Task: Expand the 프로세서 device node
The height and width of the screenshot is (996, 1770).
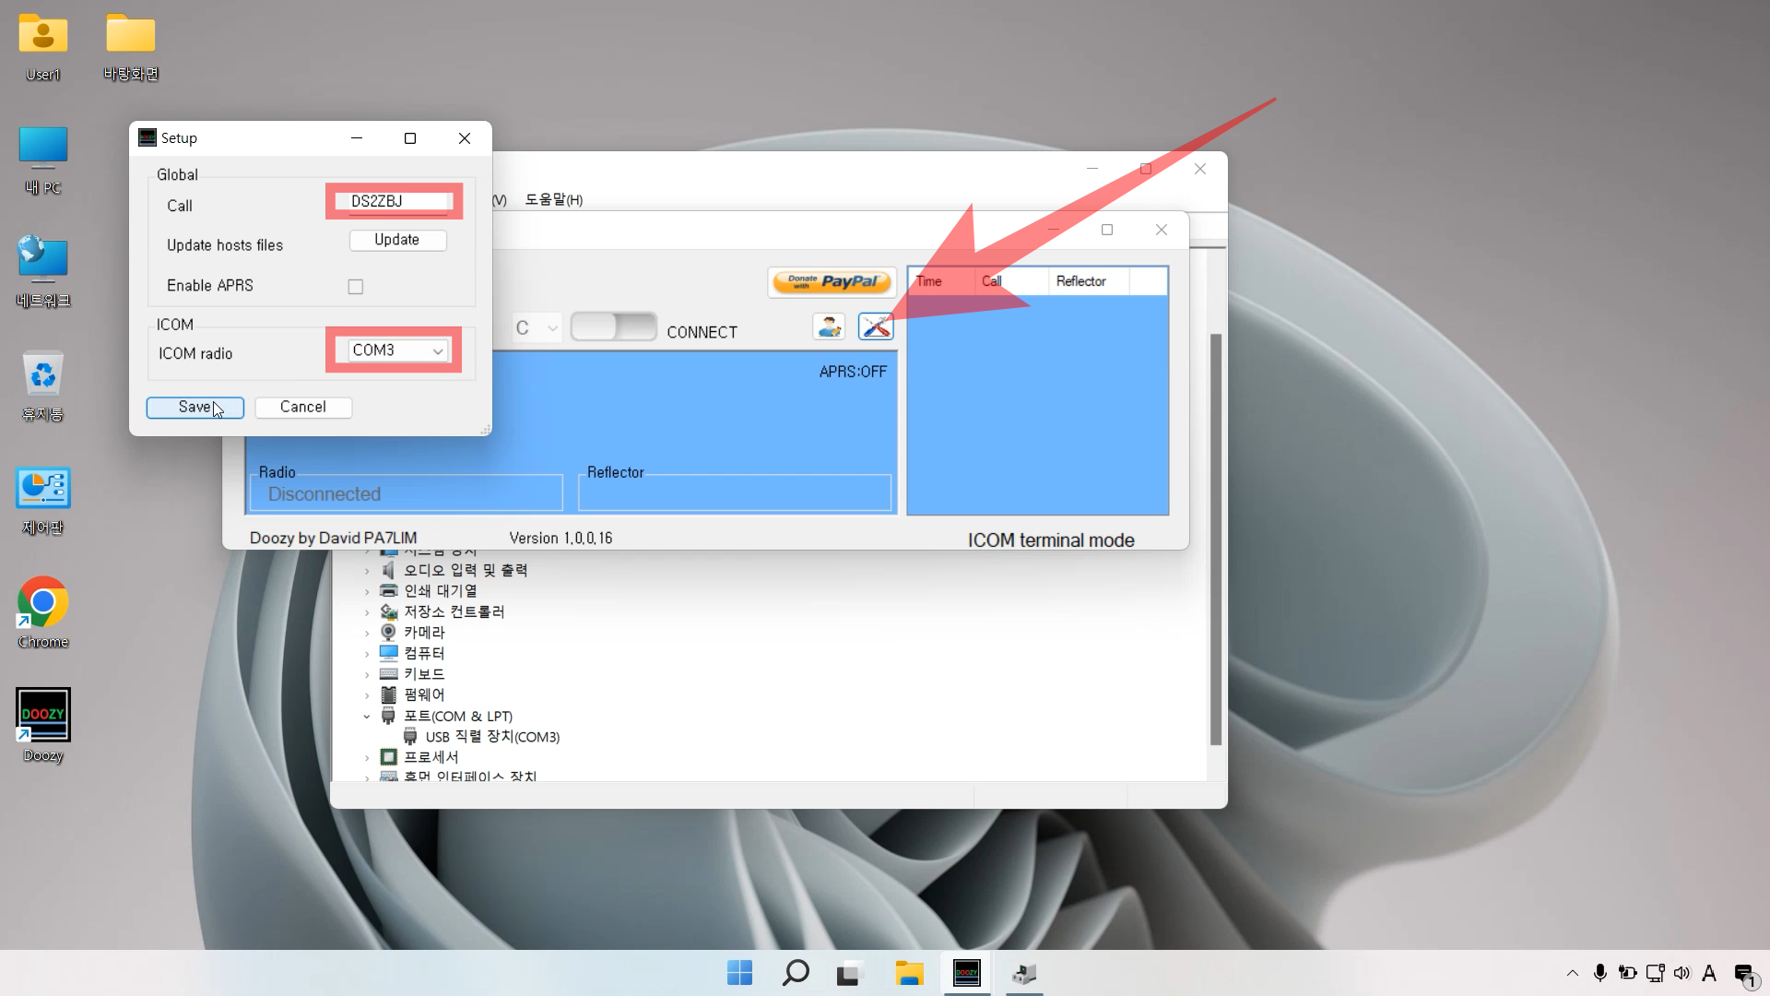Action: pyautogui.click(x=367, y=758)
